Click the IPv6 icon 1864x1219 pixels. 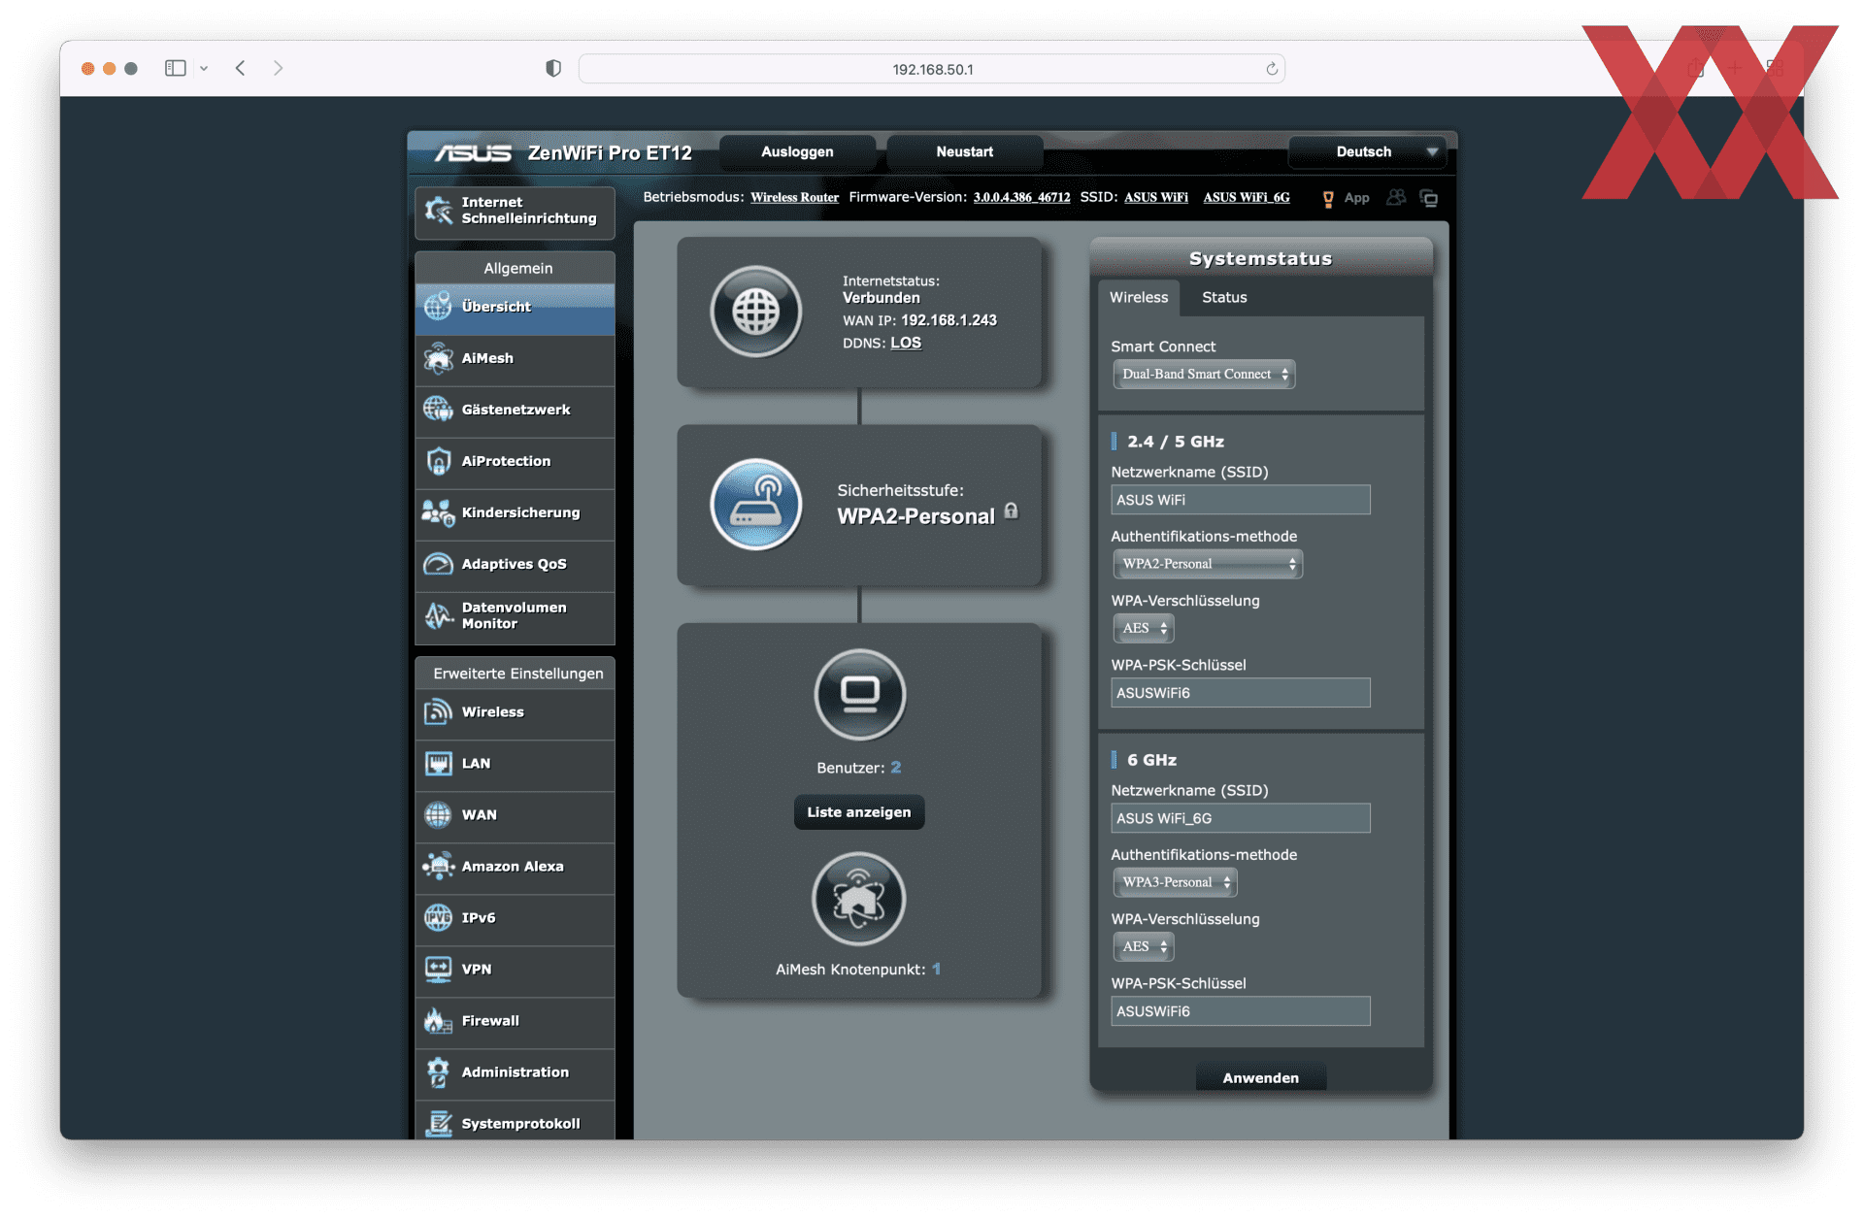point(438,918)
